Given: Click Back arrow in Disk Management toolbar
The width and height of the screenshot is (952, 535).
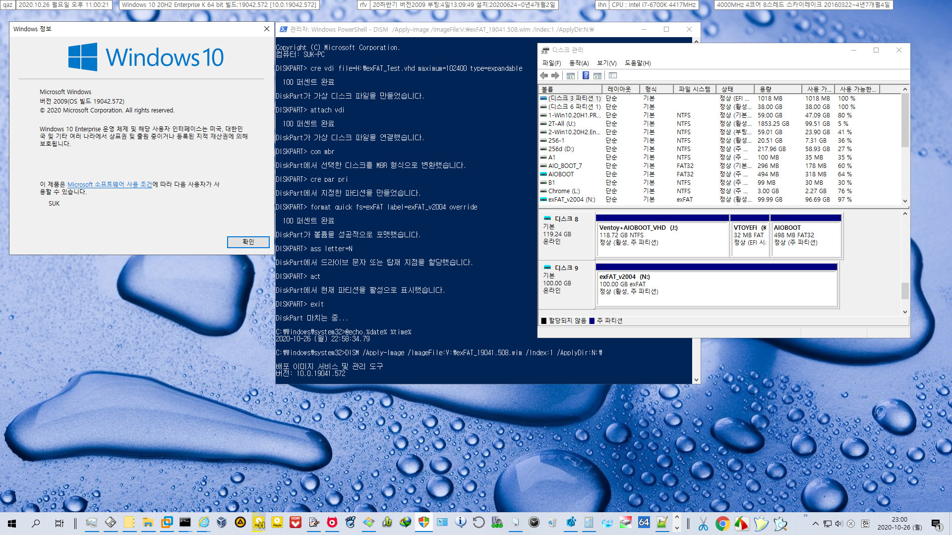Looking at the screenshot, I should pyautogui.click(x=544, y=76).
